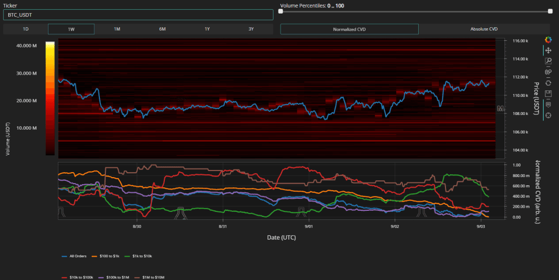Toggle the Hover tooltip tool
The width and height of the screenshot is (559, 280).
548,104
